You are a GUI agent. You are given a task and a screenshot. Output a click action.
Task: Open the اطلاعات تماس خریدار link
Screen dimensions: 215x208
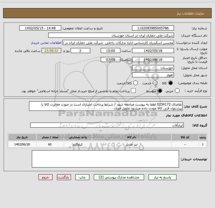coord(46,43)
